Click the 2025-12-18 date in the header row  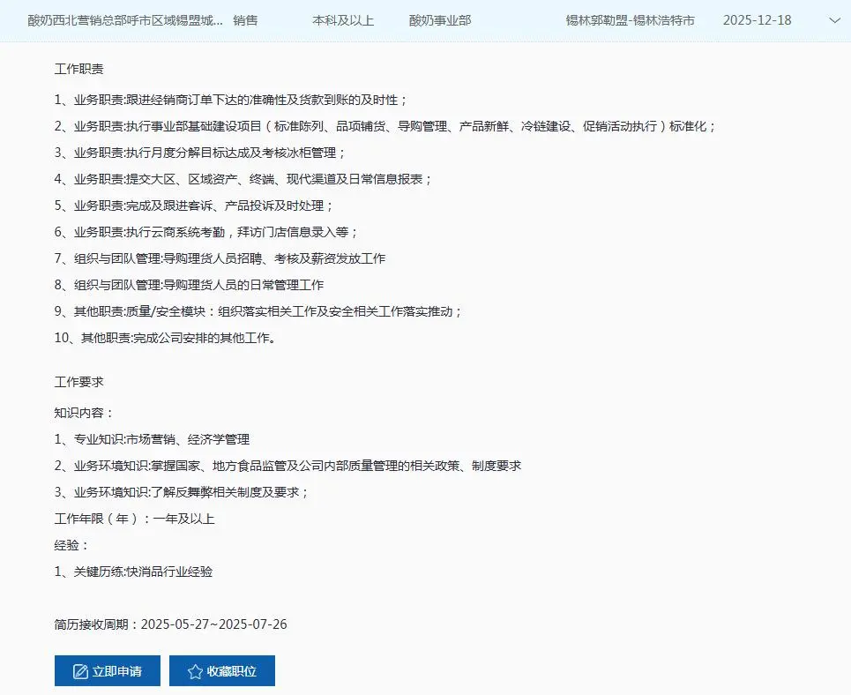[757, 19]
